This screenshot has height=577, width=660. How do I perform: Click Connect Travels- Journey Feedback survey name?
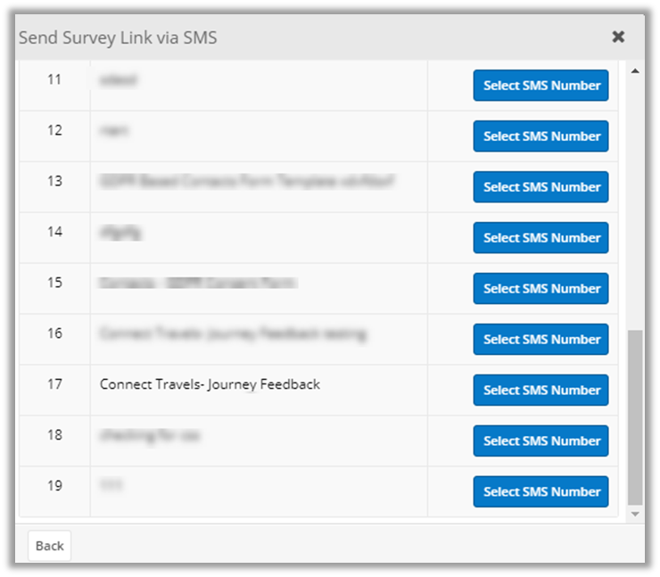pos(210,384)
